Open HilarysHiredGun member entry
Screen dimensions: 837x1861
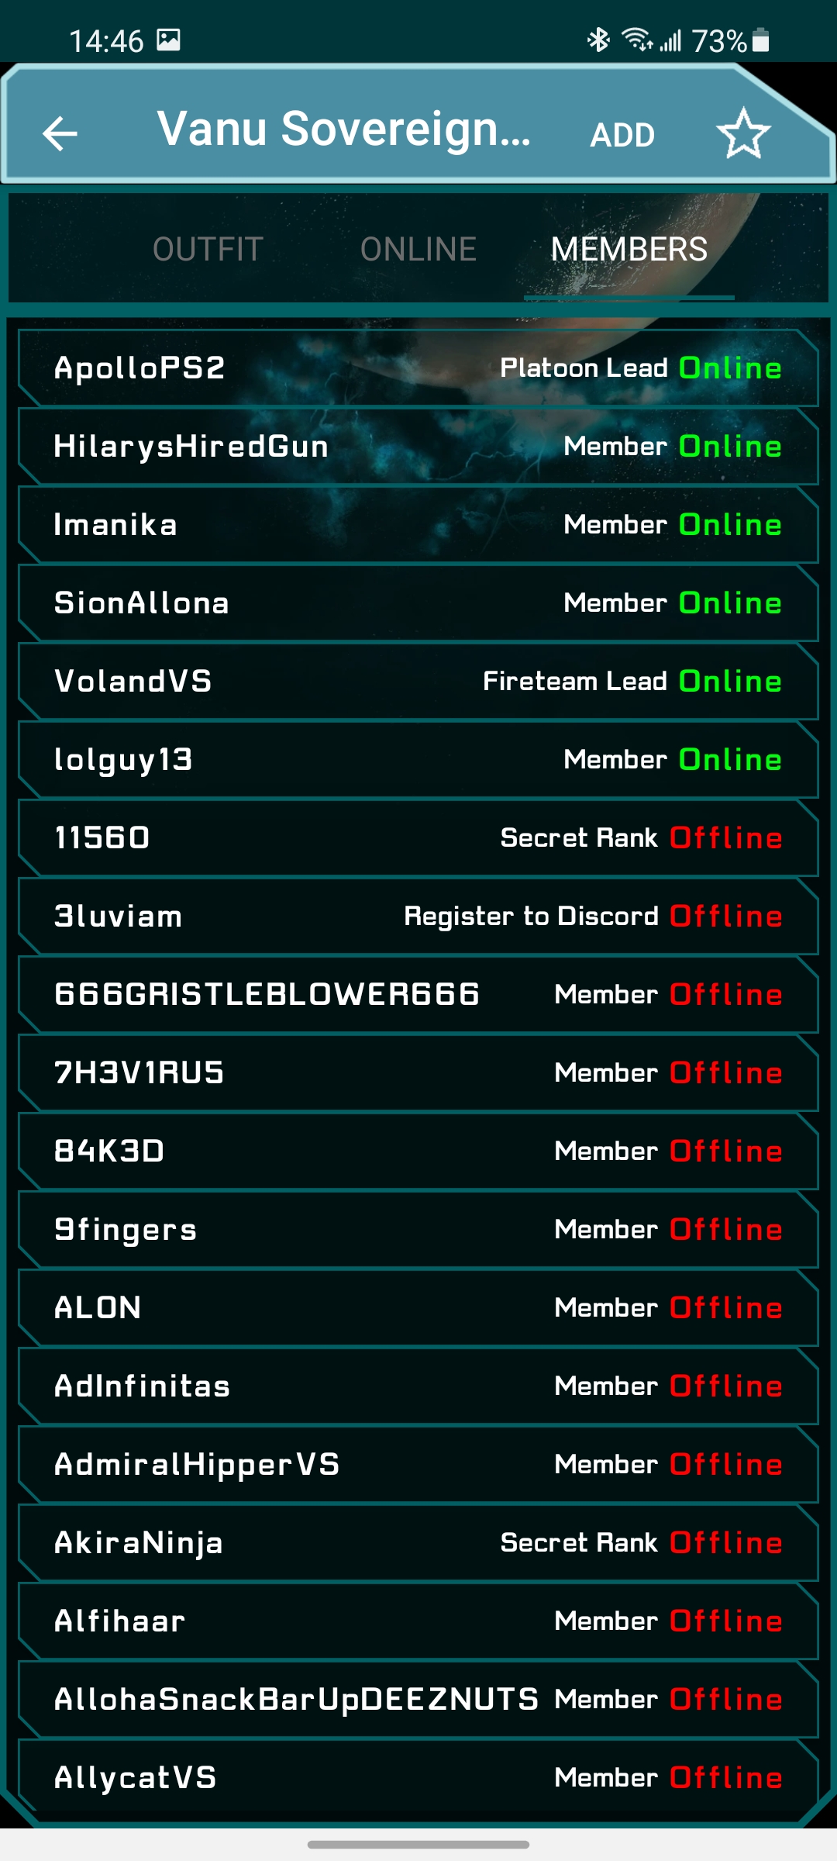pos(418,446)
